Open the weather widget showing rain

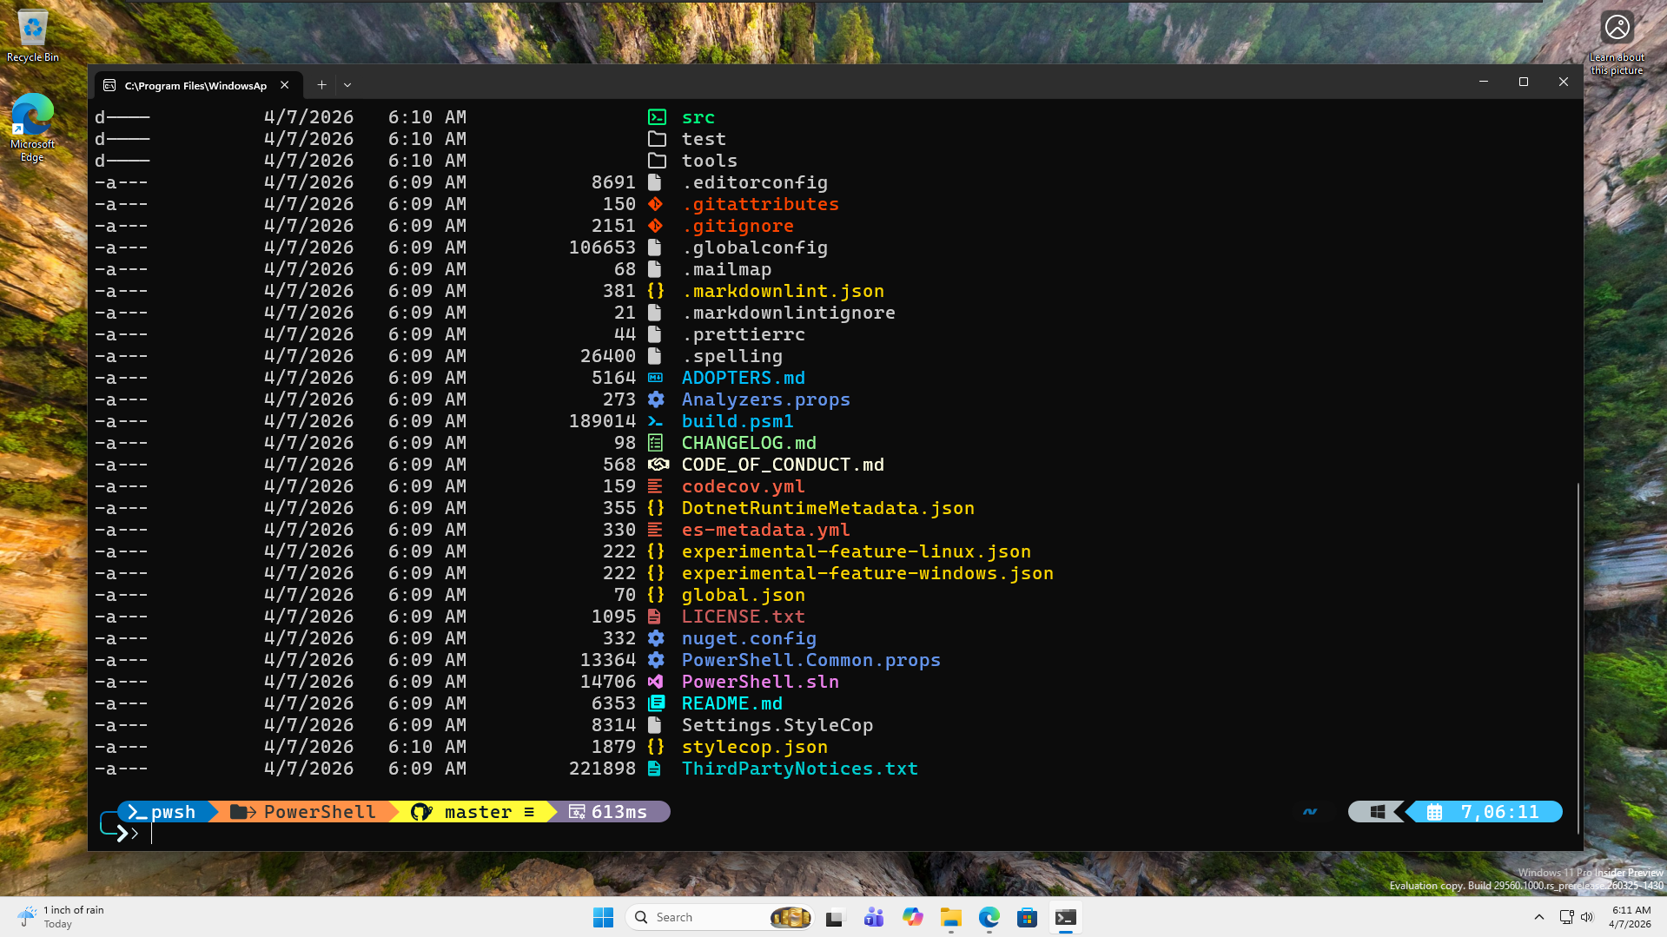click(61, 917)
